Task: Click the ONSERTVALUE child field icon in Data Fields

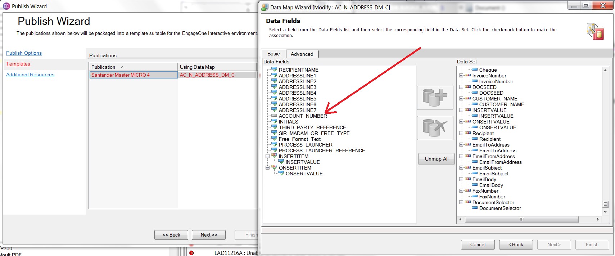Action: (281, 173)
